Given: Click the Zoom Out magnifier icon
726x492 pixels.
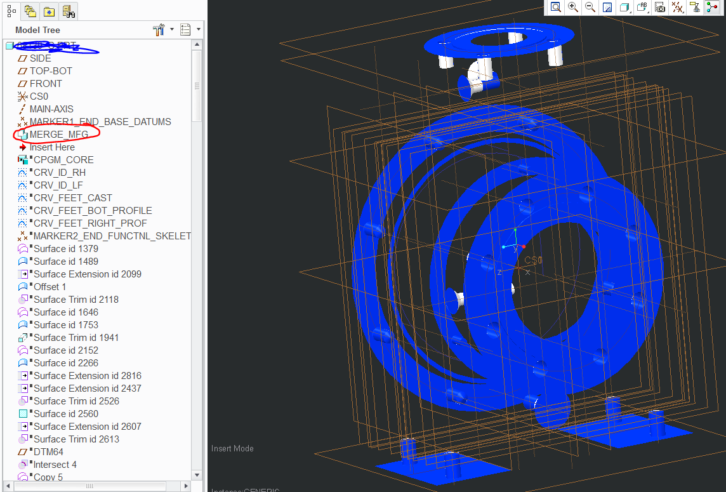Looking at the screenshot, I should coord(590,7).
